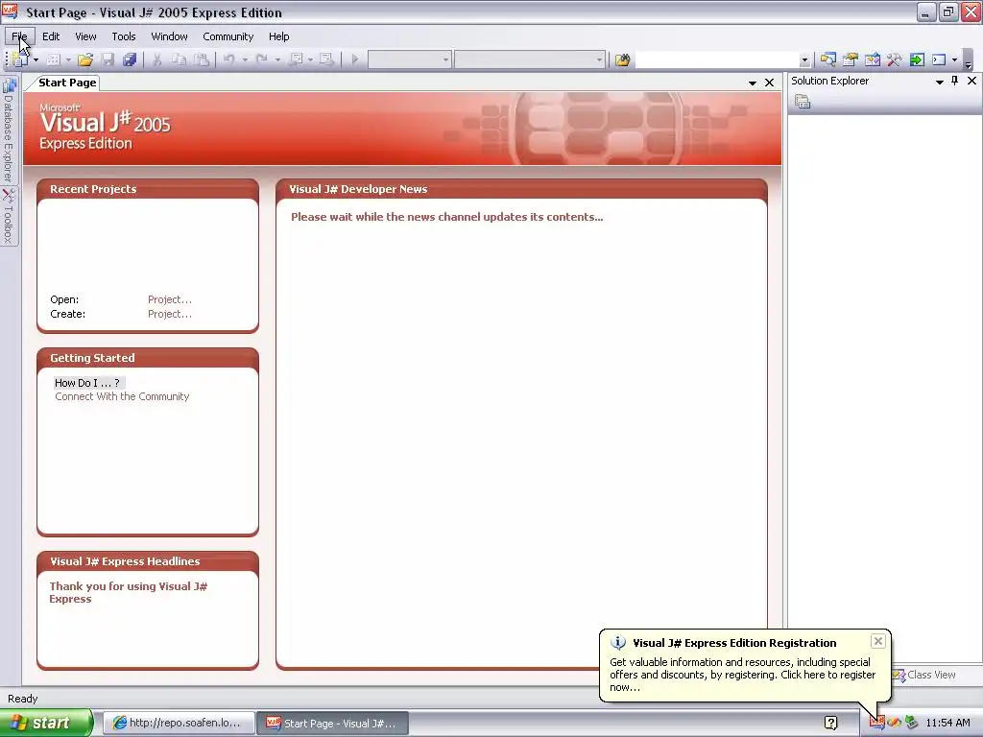The image size is (983, 737).
Task: Click the Start Page Visual J# taskbar button
Action: click(x=332, y=724)
